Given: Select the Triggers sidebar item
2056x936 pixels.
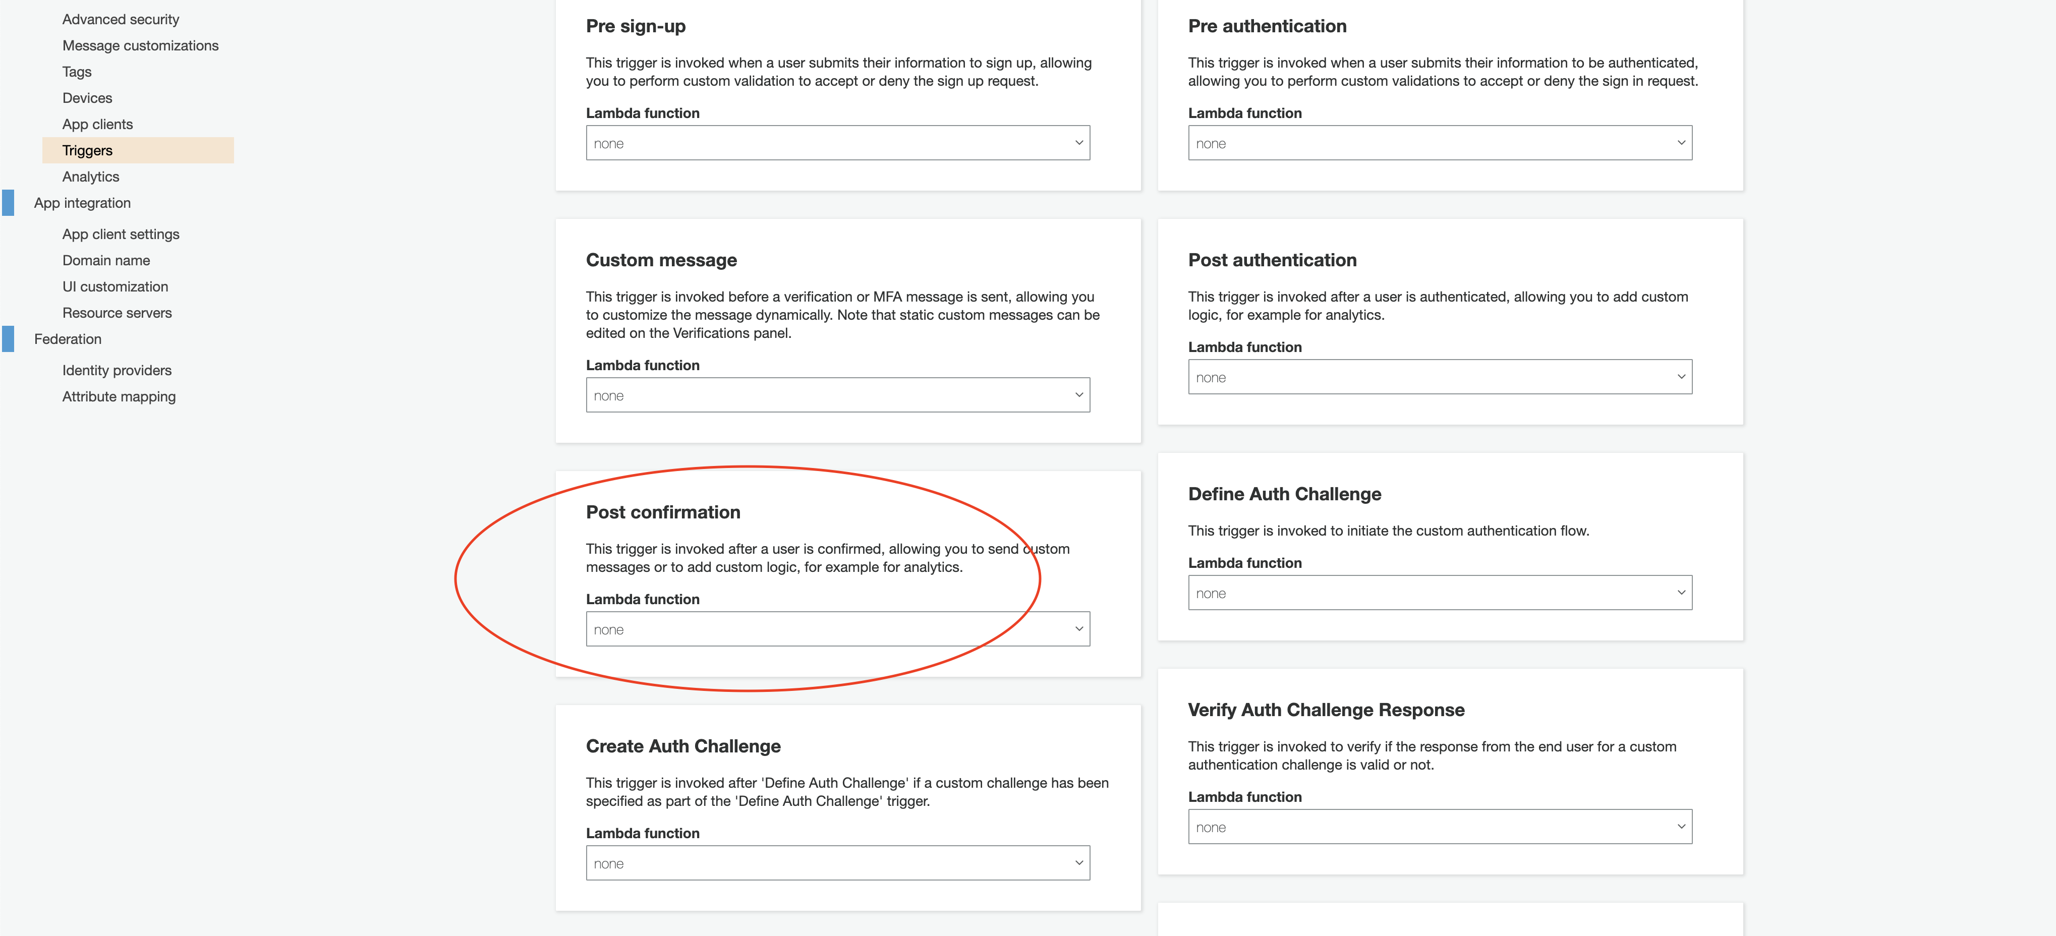Looking at the screenshot, I should pos(87,151).
